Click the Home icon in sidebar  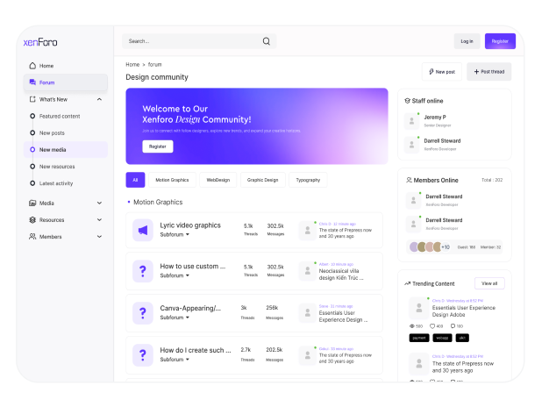(x=32, y=66)
